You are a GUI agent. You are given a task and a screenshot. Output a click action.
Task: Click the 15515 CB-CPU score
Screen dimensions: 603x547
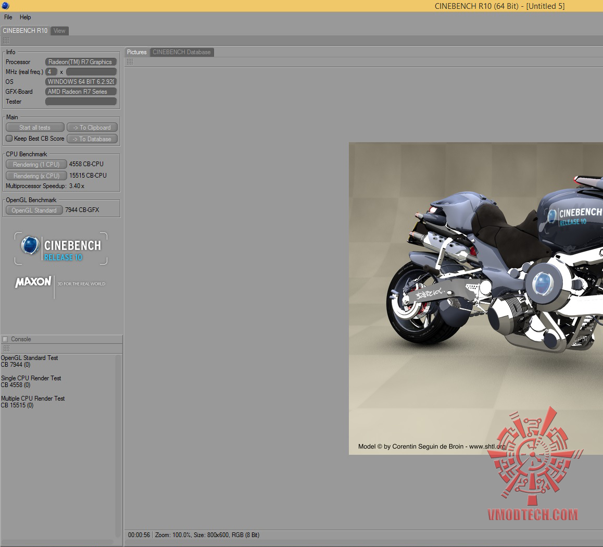[88, 176]
